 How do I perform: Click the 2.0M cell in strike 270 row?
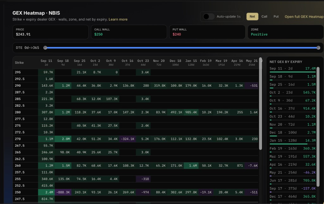(63, 139)
